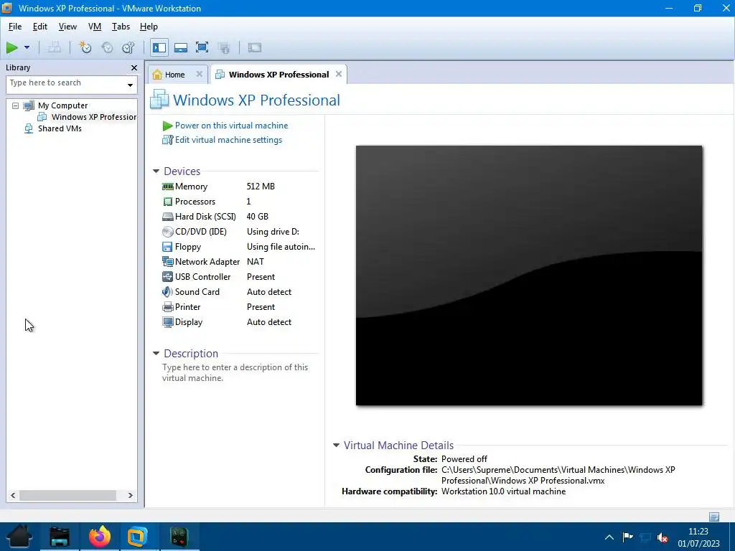Click the taskbar home Start button
The width and height of the screenshot is (735, 551).
coord(19,537)
